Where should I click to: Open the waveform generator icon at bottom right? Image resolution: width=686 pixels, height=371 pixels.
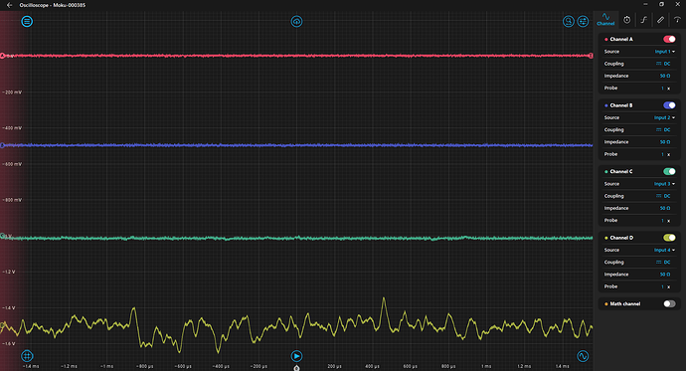[583, 356]
